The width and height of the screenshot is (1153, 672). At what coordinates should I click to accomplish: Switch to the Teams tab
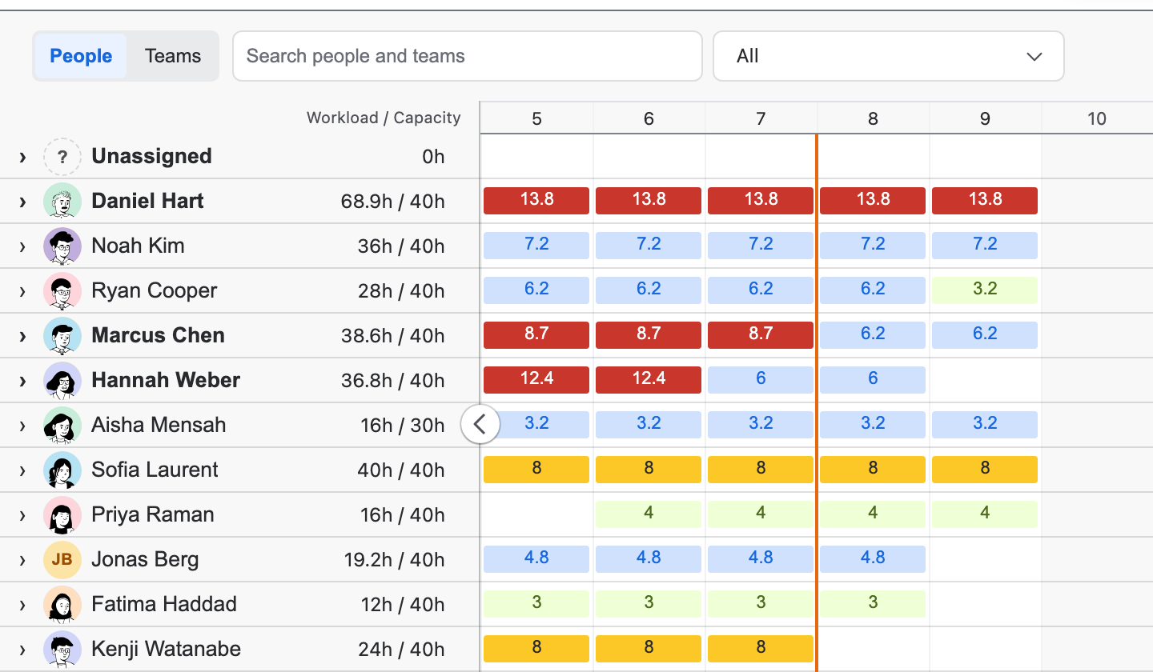[x=173, y=56]
